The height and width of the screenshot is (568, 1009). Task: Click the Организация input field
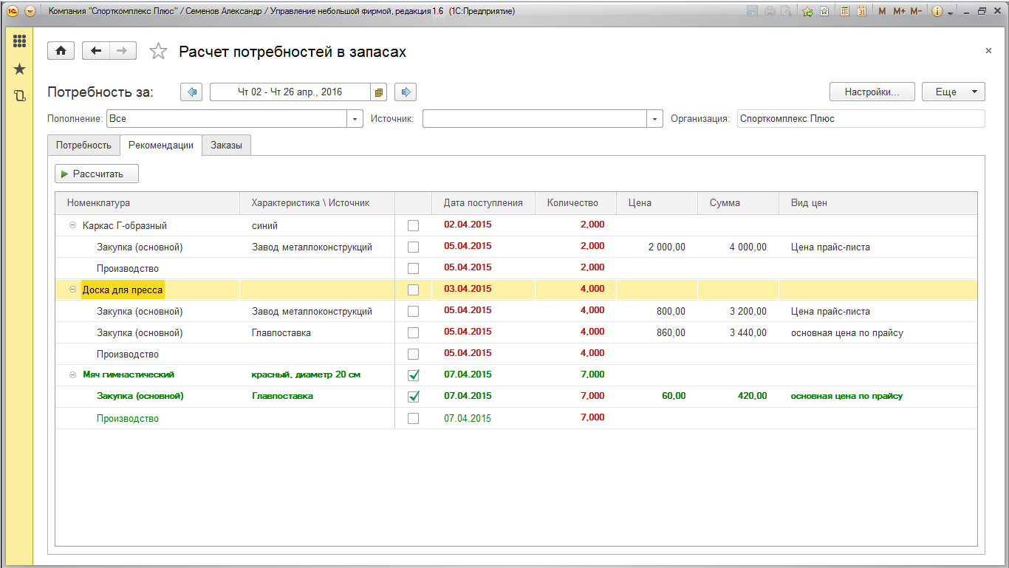(861, 118)
